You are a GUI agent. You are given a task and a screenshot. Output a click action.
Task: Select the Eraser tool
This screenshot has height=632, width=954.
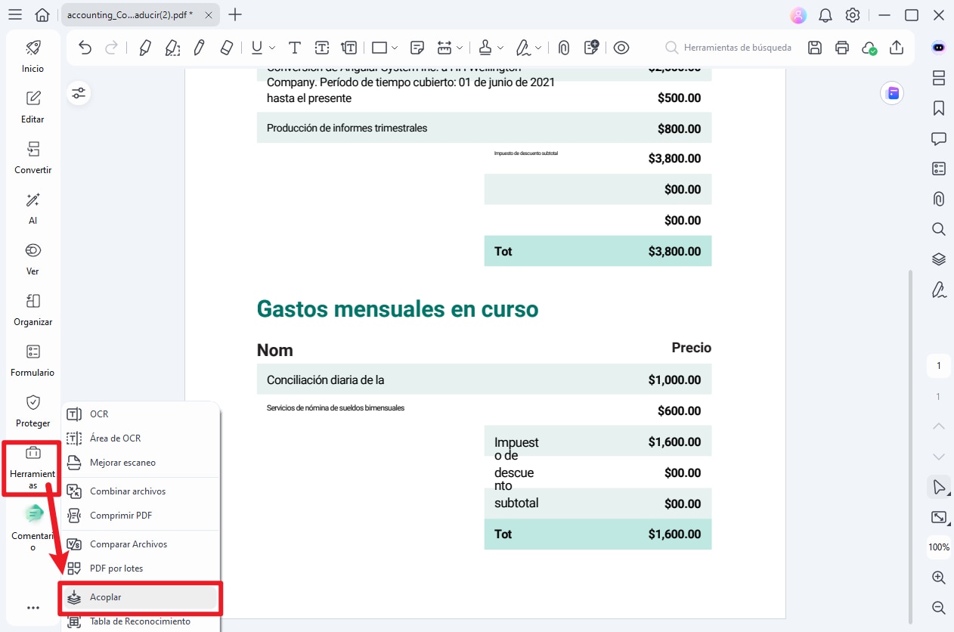tap(226, 47)
